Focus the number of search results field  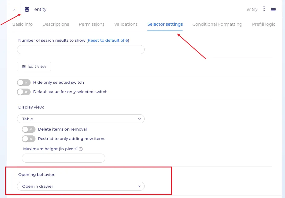[x=81, y=50]
